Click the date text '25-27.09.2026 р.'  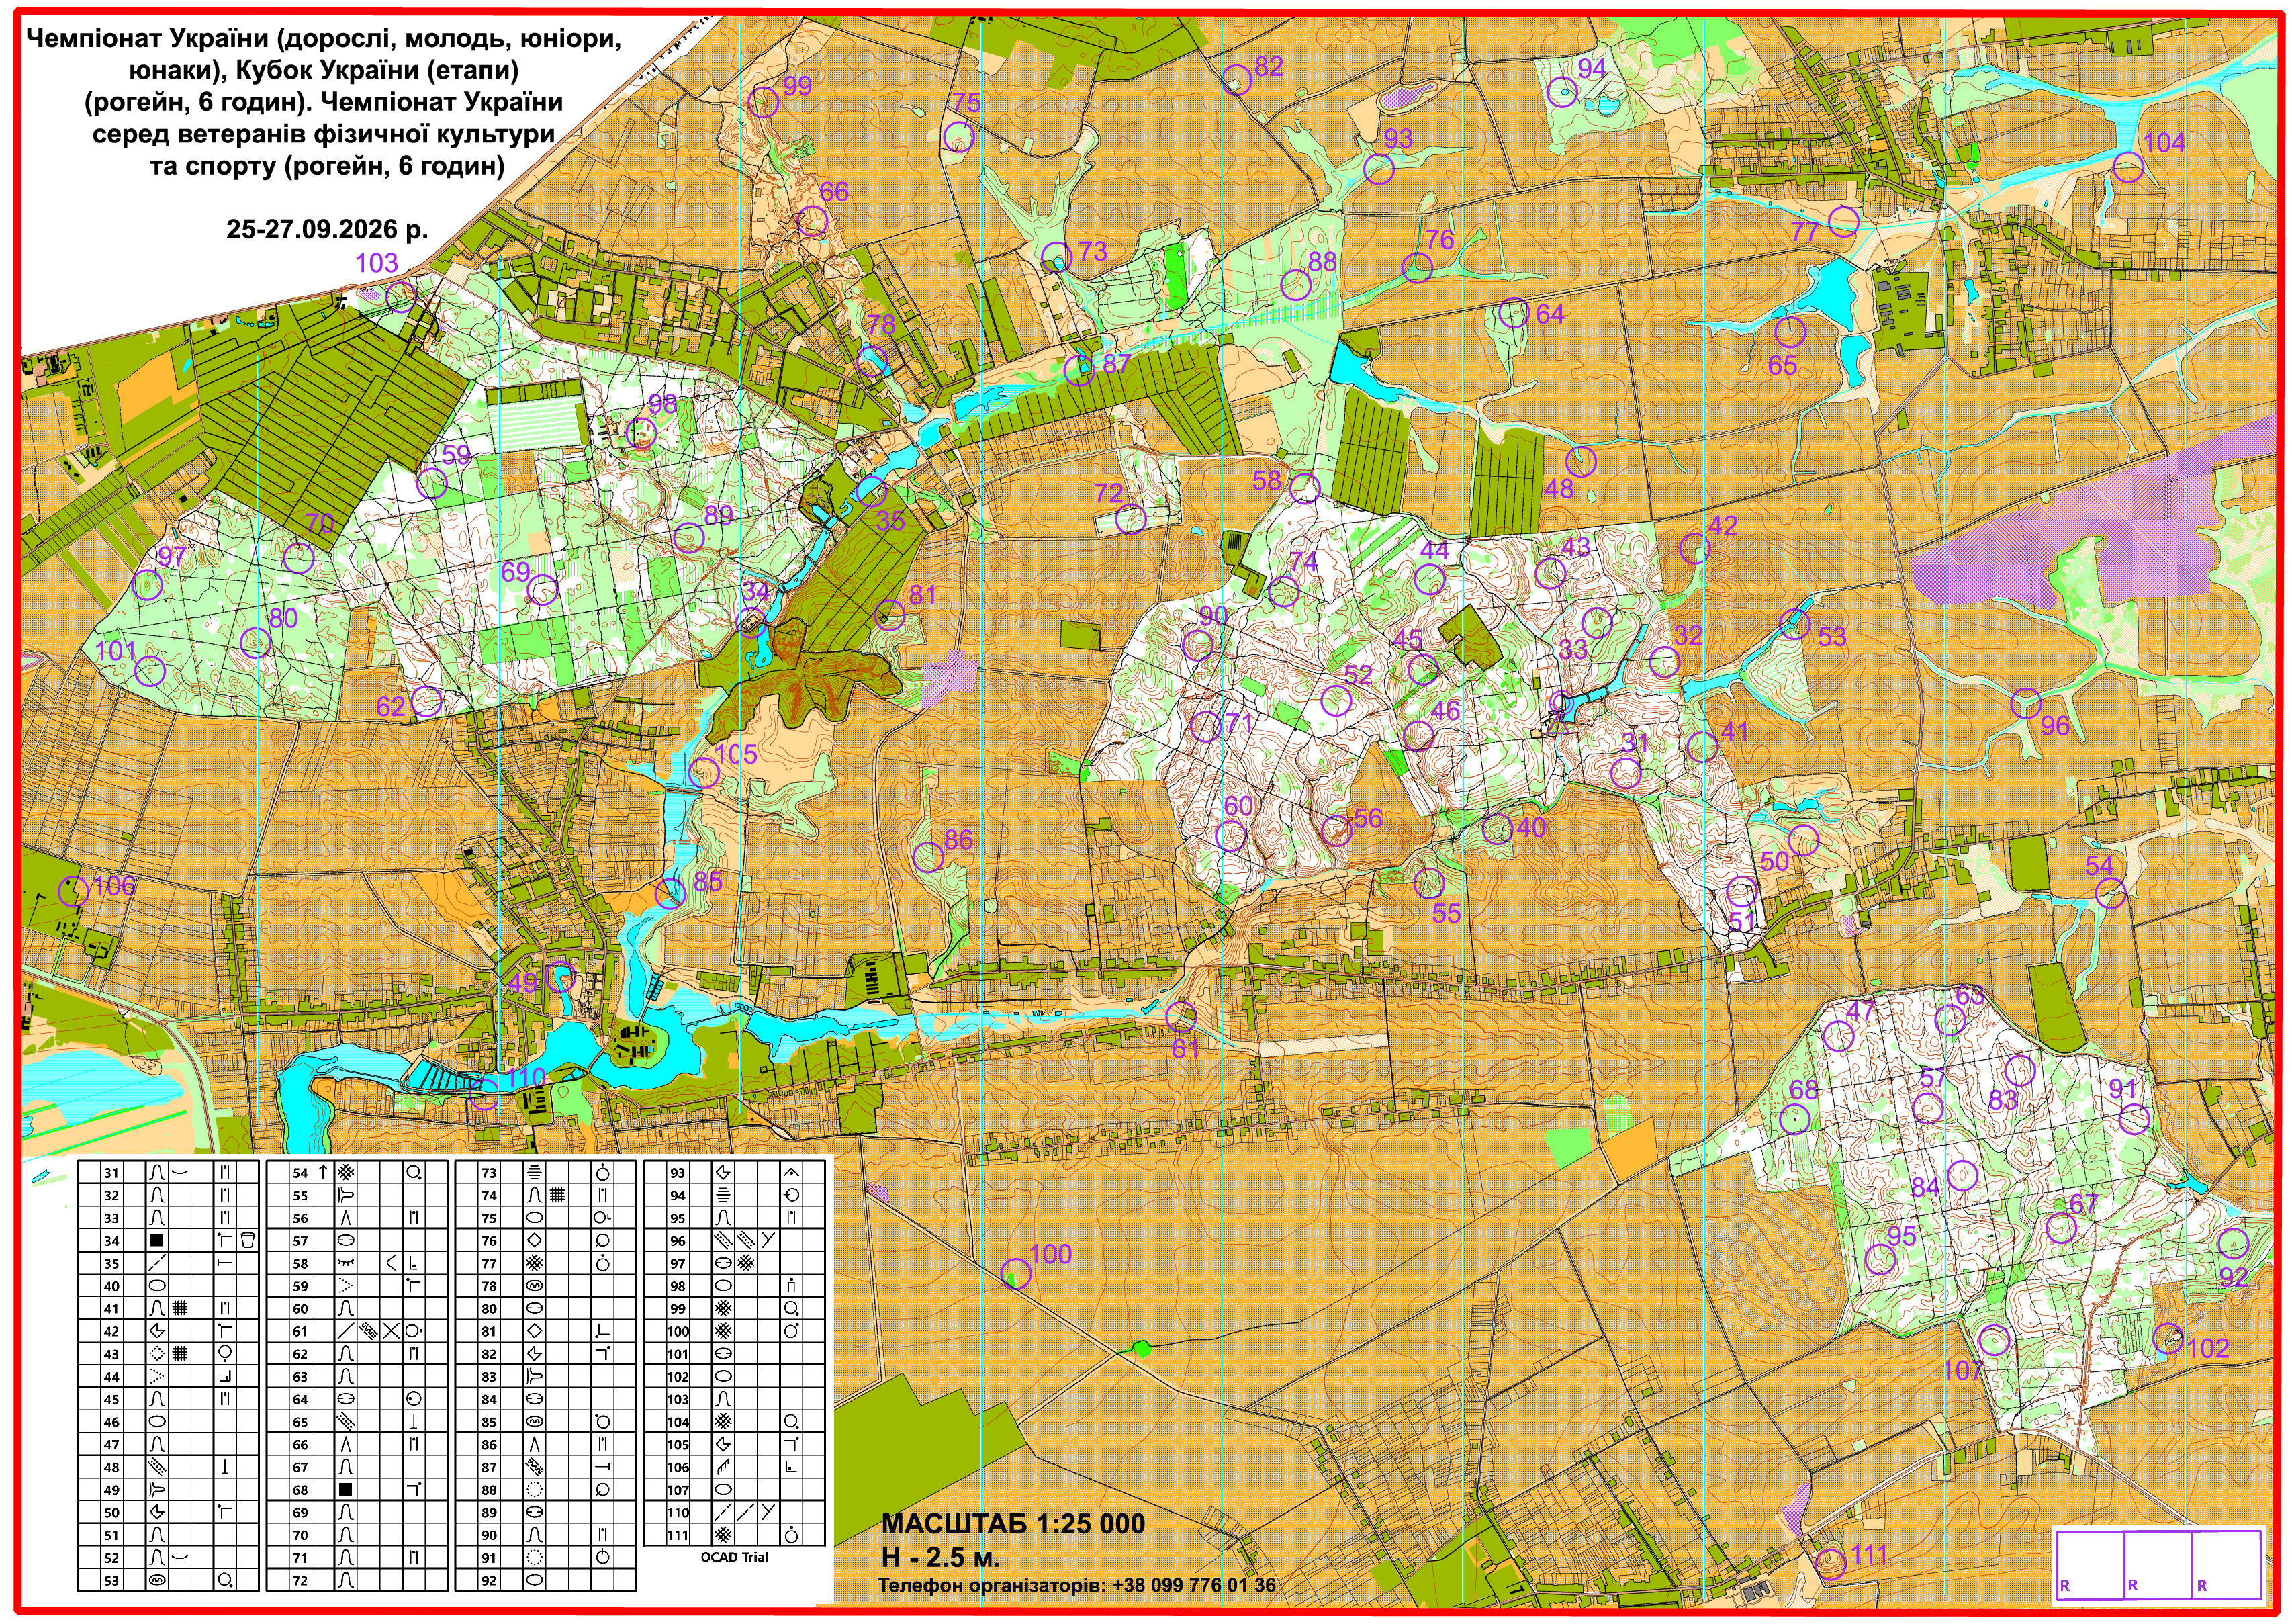[x=327, y=229]
